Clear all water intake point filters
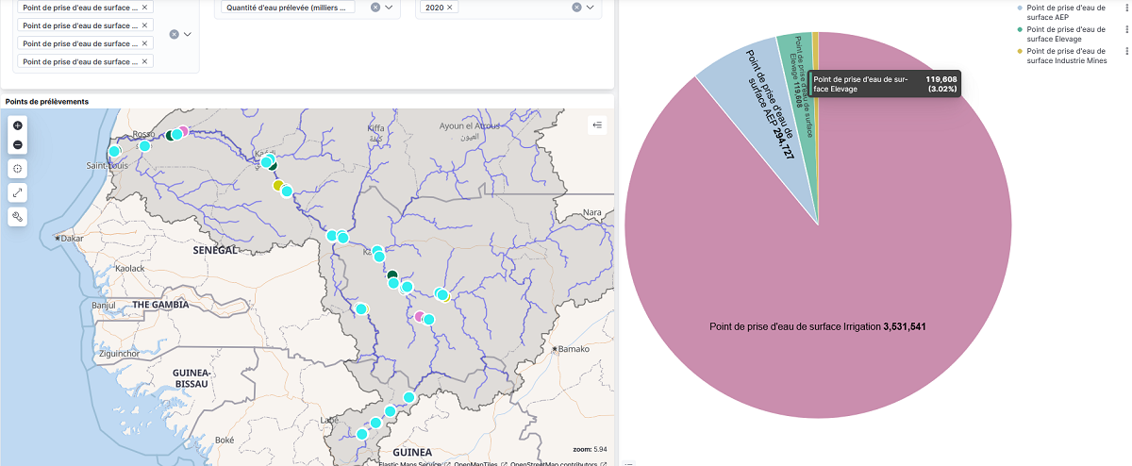This screenshot has height=466, width=1132. 174,34
